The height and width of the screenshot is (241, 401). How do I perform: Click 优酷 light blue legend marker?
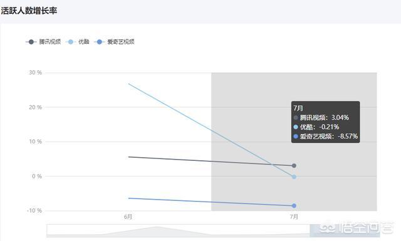click(x=71, y=42)
